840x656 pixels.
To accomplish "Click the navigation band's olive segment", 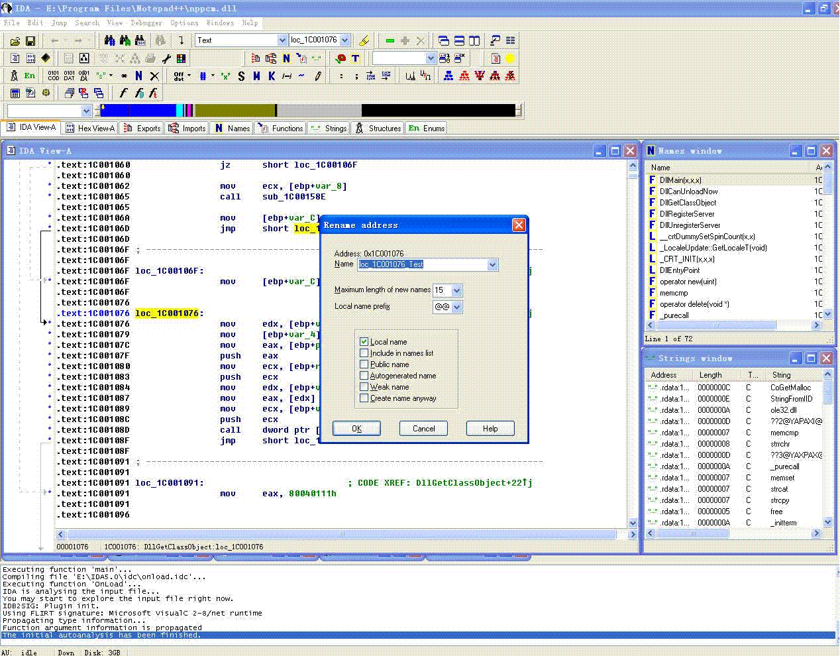I will (235, 111).
